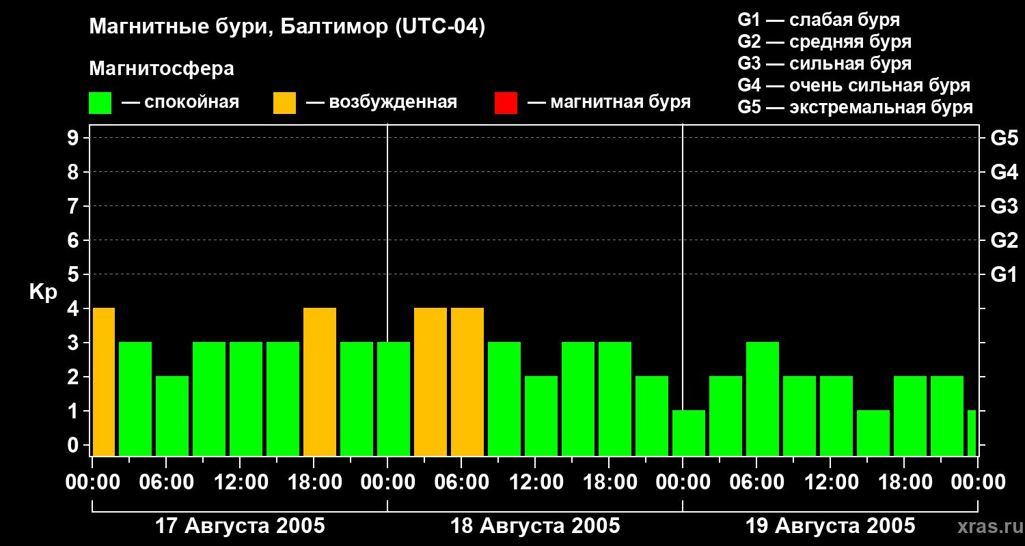
Task: Click the Kp 2 bar at 12:00 on 18 August
Action: pyautogui.click(x=541, y=416)
